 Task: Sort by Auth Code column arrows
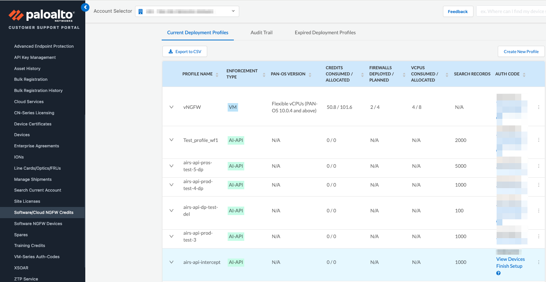524,74
